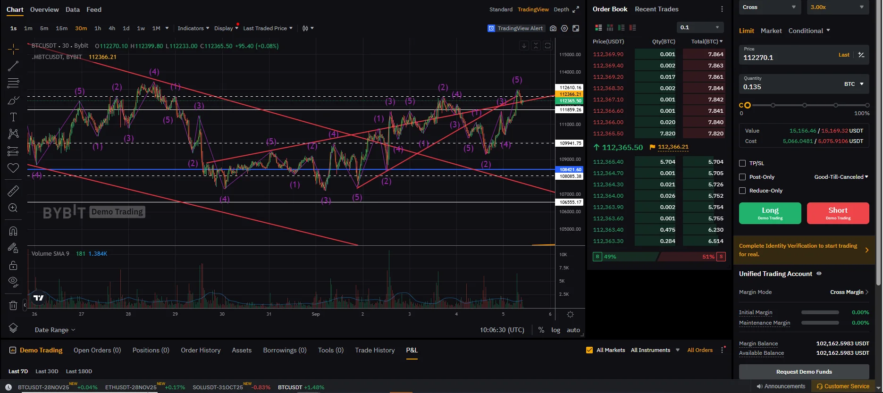883x393 pixels.
Task: Show only bids in order book
Action: click(x=621, y=27)
